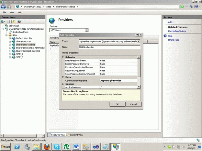Launch Microsoft Word from taskbar
The height and width of the screenshot is (151, 202).
[x=76, y=146]
